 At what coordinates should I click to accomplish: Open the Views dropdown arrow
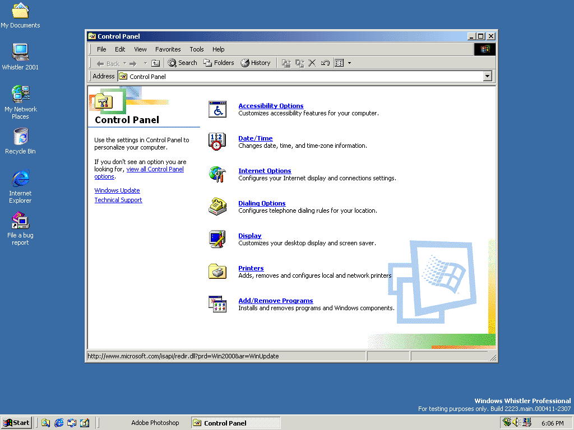pyautogui.click(x=349, y=63)
